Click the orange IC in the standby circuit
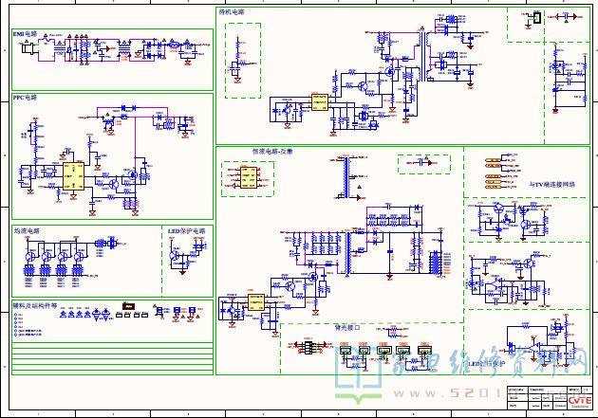 click(320, 101)
